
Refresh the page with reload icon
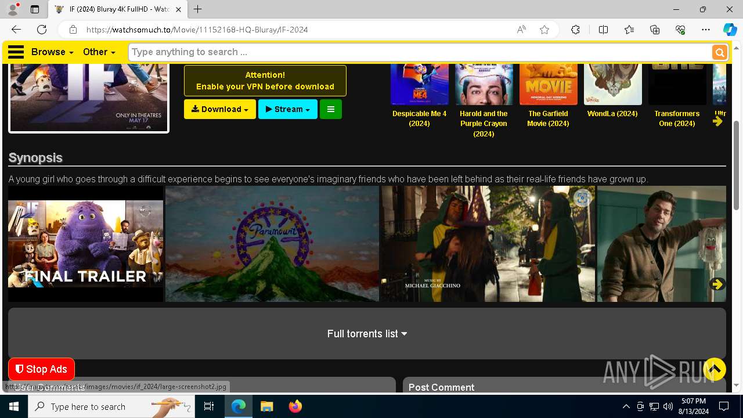click(x=42, y=30)
